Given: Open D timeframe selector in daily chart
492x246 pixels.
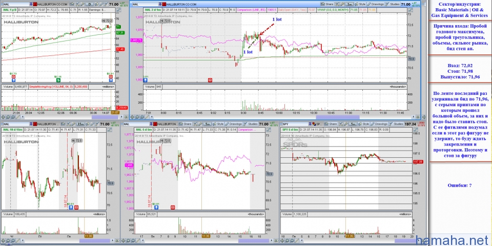Looking at the screenshot, I should tap(89, 4).
